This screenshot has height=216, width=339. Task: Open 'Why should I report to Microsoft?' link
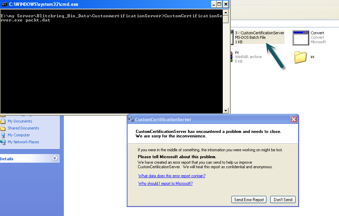[166, 183]
